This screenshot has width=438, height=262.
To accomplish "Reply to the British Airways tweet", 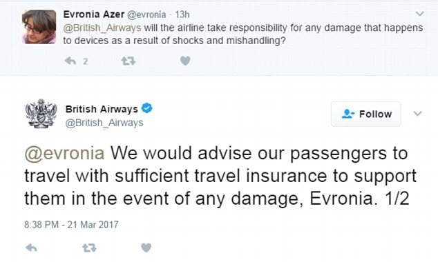I will (31, 248).
